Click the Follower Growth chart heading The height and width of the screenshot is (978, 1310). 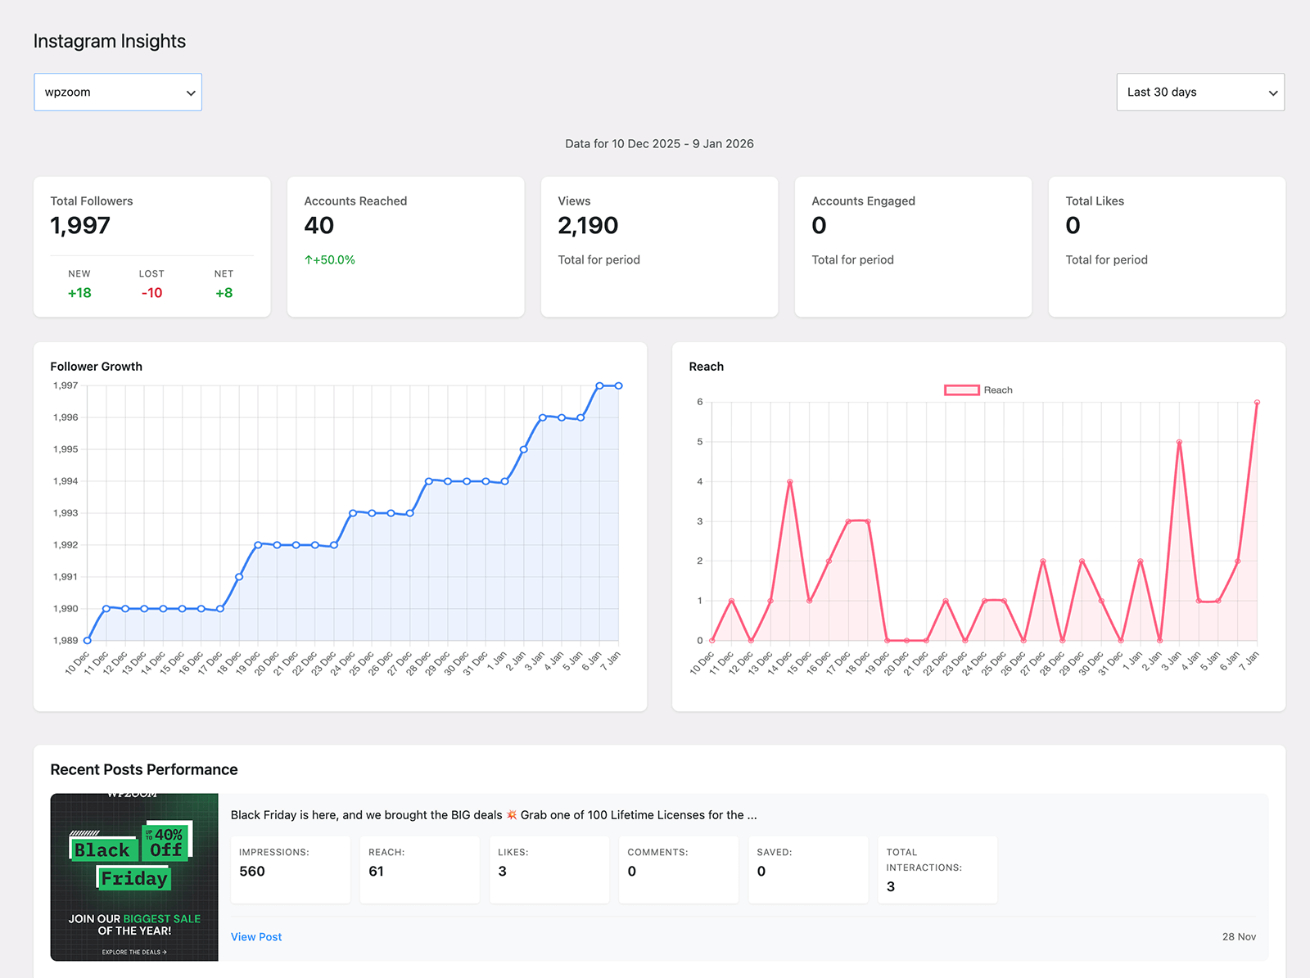tap(96, 366)
